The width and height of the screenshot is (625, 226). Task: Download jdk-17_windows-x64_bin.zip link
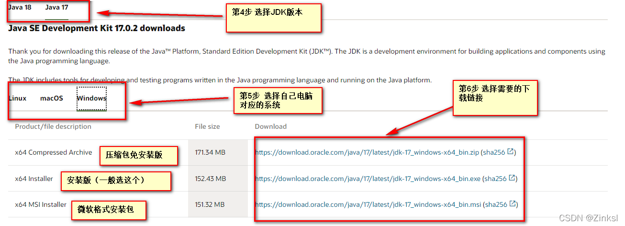coord(367,152)
